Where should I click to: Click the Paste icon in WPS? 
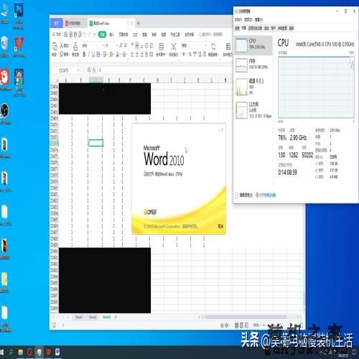point(55,46)
